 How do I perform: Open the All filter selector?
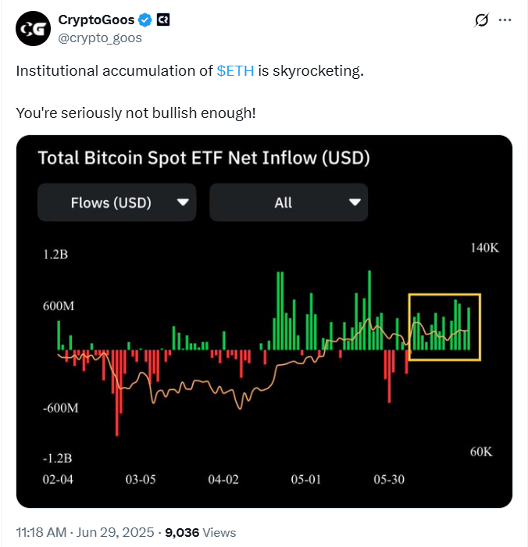coord(289,202)
